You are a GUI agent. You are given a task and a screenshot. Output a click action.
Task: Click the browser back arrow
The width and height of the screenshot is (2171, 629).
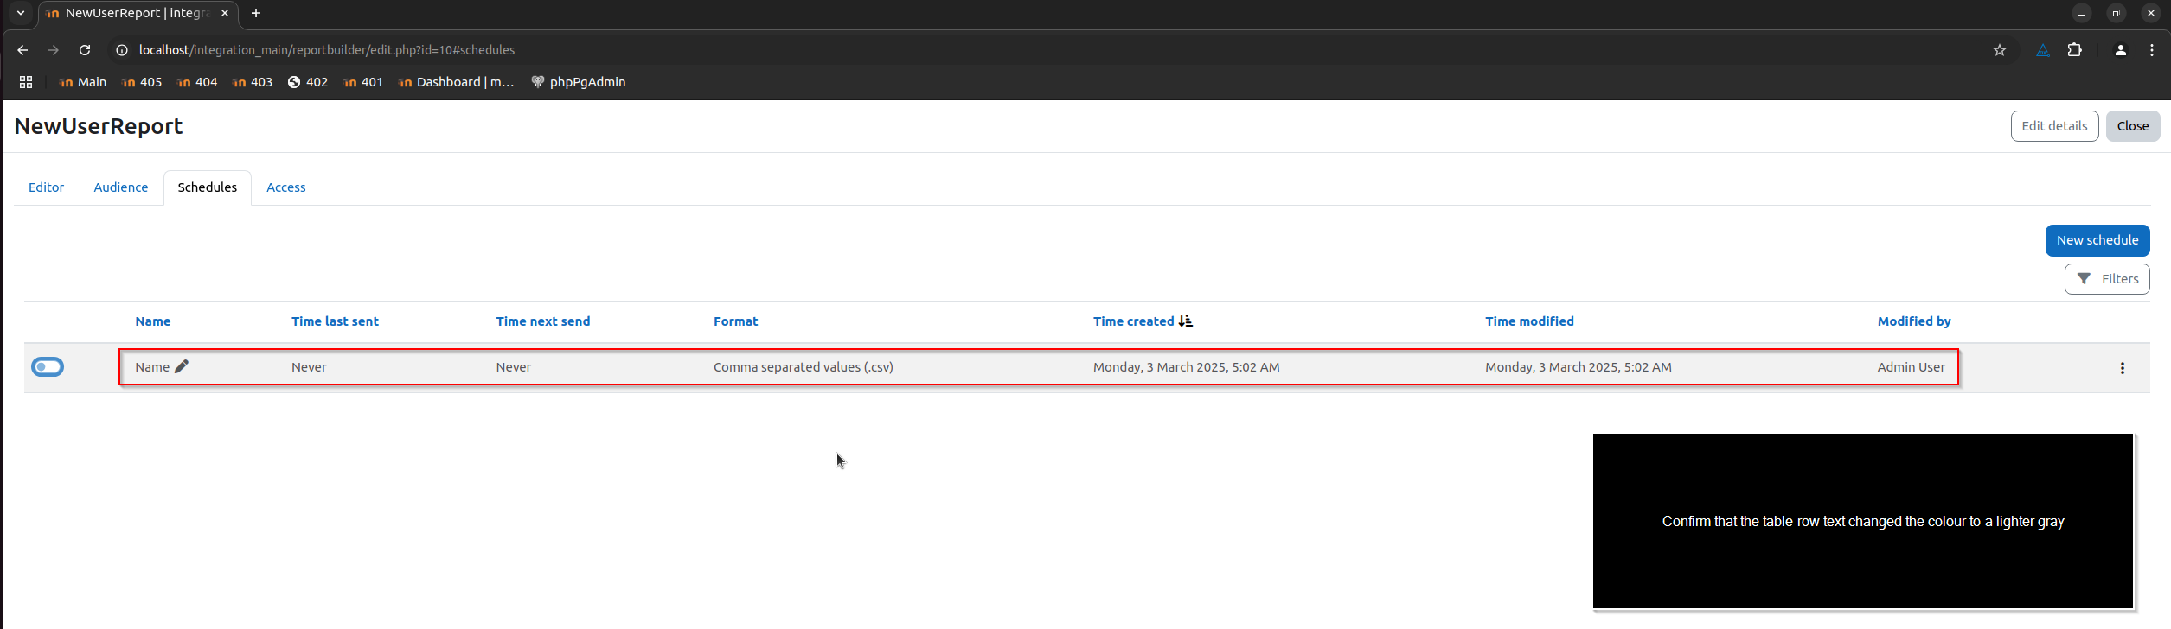click(22, 50)
